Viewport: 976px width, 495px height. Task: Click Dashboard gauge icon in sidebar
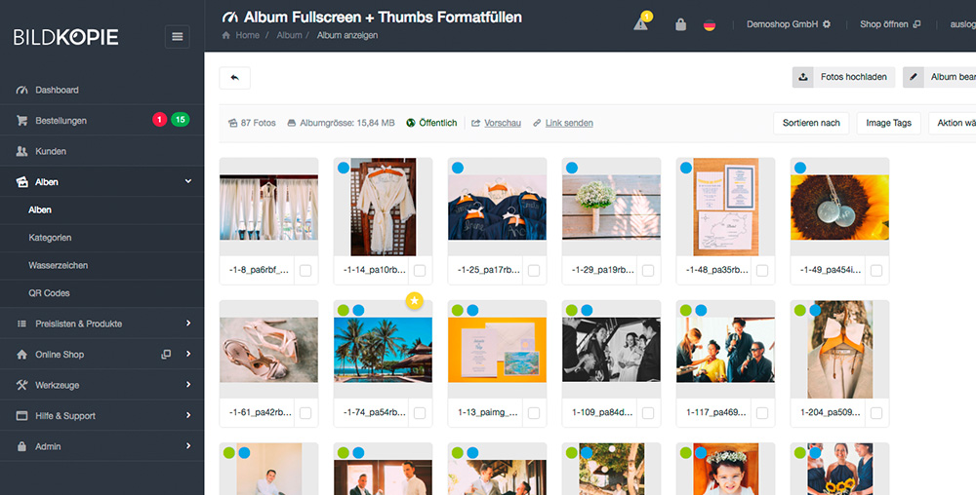[x=21, y=90]
